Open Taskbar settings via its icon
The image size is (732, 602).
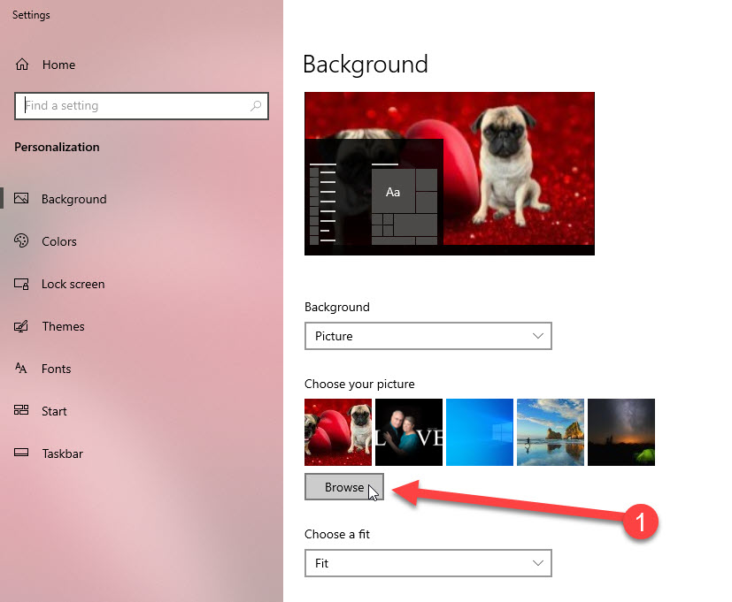[x=23, y=453]
